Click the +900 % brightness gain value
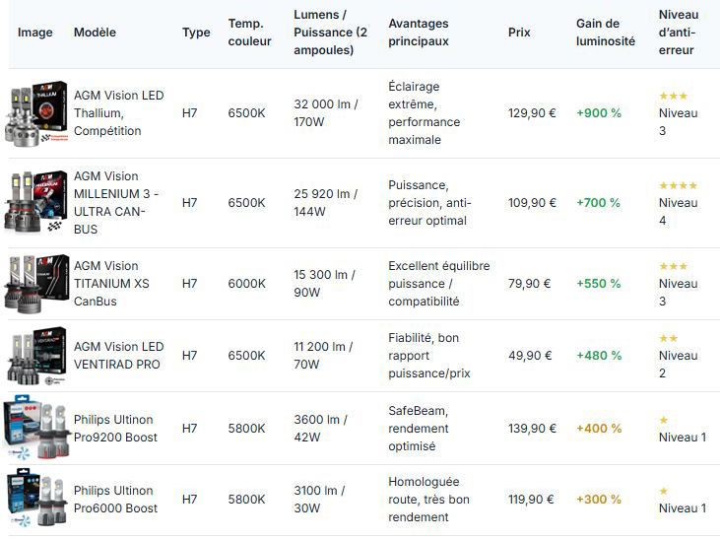Image resolution: width=720 pixels, height=540 pixels. (599, 113)
